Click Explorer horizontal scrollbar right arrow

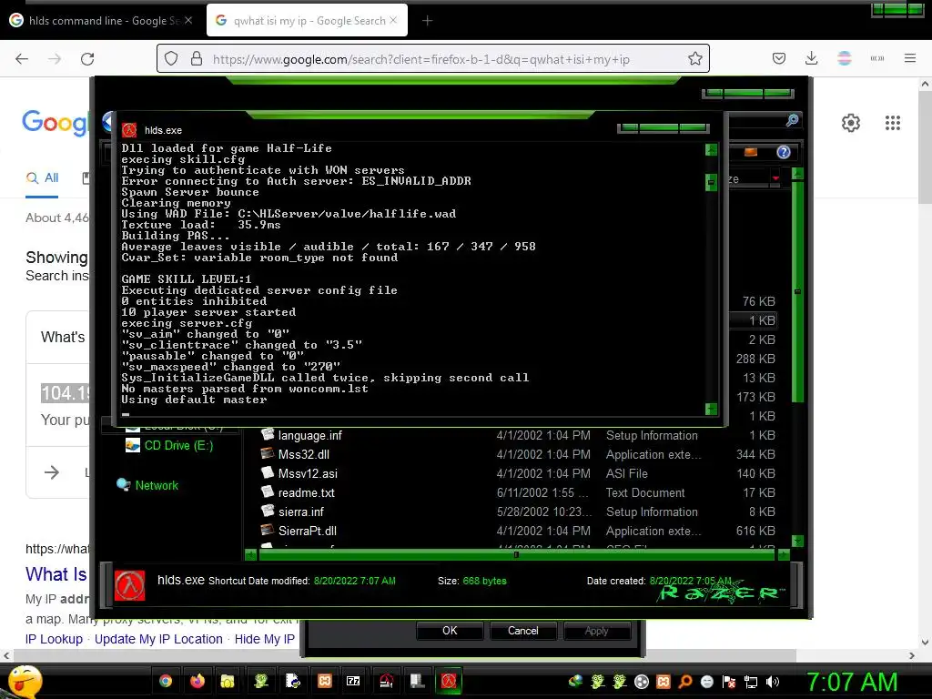click(x=784, y=555)
